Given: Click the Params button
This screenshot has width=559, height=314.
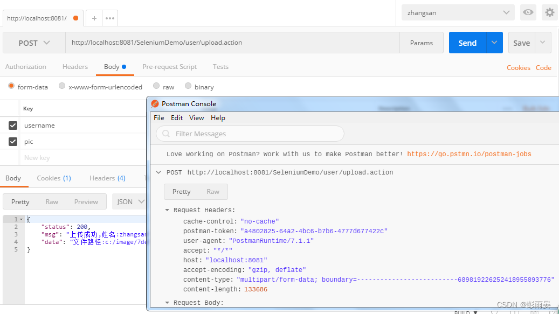Looking at the screenshot, I should 422,43.
